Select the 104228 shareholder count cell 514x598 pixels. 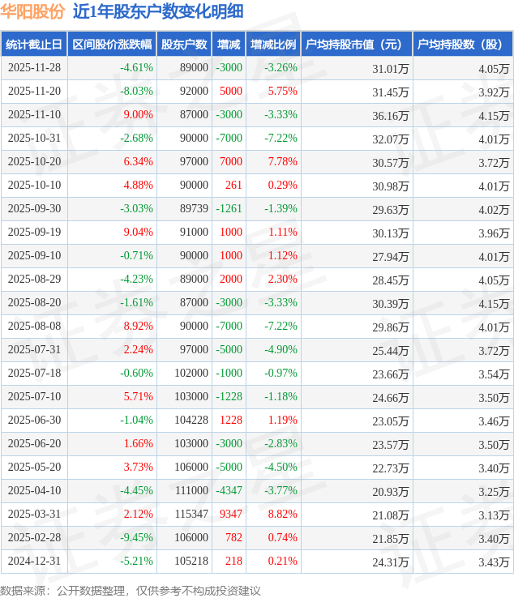pyautogui.click(x=191, y=421)
